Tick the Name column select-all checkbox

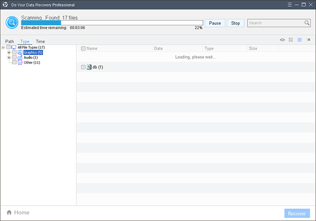pos(83,48)
